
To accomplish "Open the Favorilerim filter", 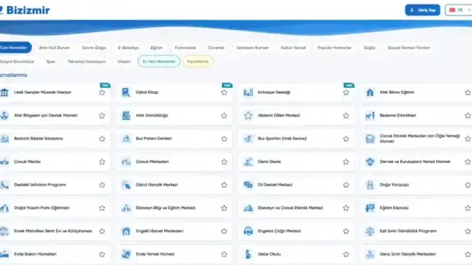I will (x=198, y=62).
